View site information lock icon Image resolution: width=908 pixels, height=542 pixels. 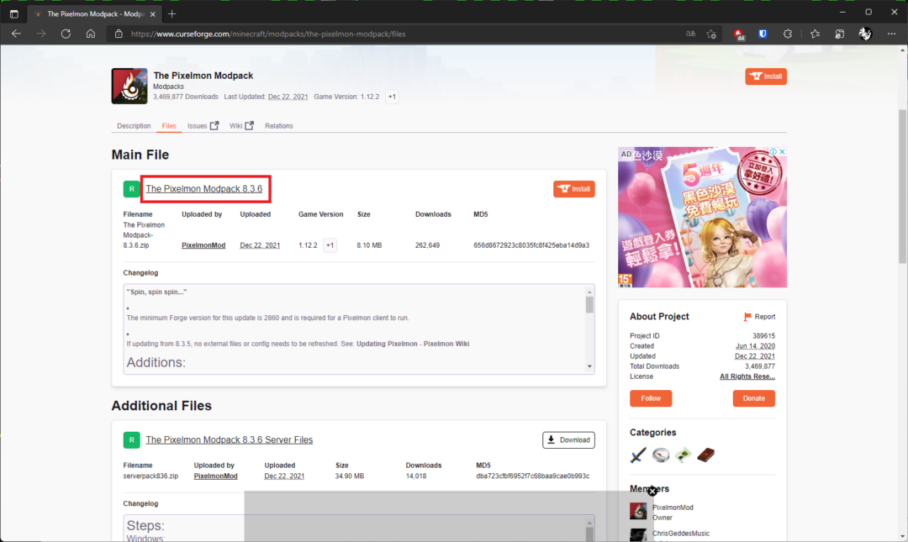click(119, 34)
